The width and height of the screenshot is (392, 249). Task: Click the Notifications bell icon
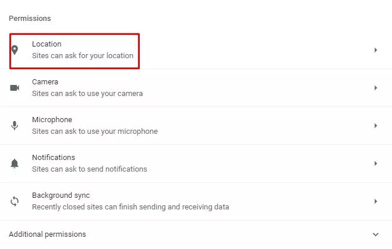[15, 163]
